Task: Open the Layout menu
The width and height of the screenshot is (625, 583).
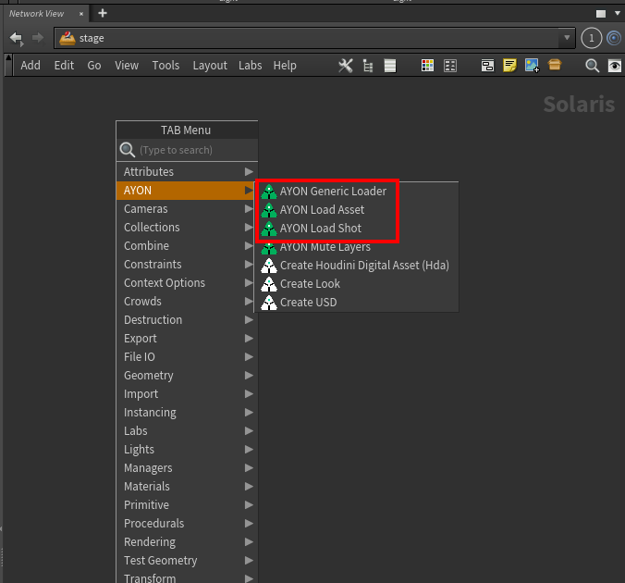Action: tap(210, 66)
